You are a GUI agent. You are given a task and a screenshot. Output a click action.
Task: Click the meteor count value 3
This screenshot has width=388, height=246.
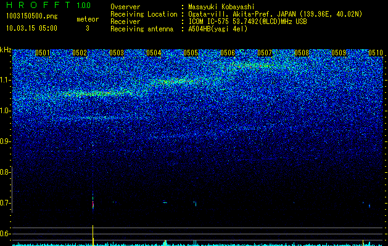(88, 28)
